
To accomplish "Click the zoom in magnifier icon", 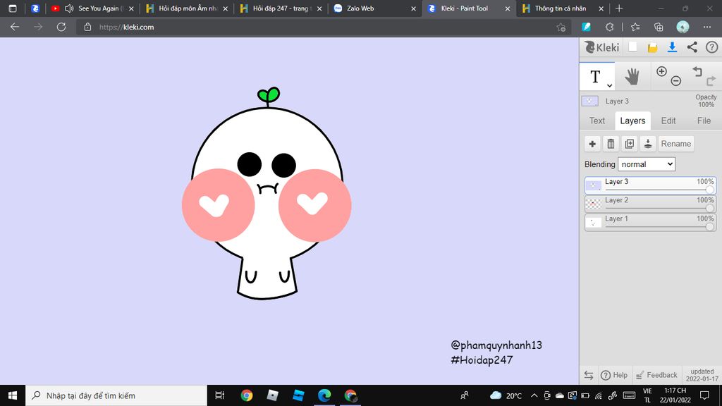I will 661,71.
